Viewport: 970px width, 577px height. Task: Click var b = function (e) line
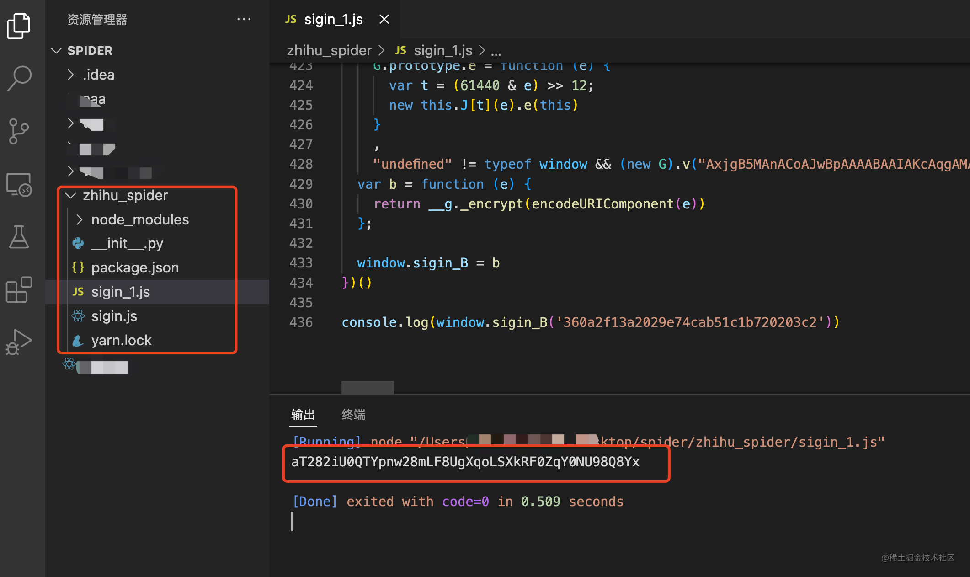tap(444, 184)
